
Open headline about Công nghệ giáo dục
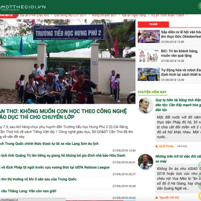coord(63,114)
